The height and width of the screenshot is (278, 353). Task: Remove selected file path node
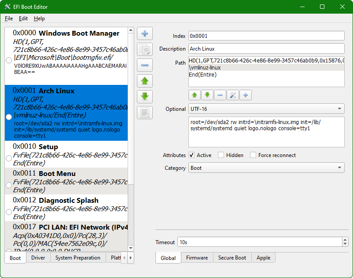coord(220,95)
